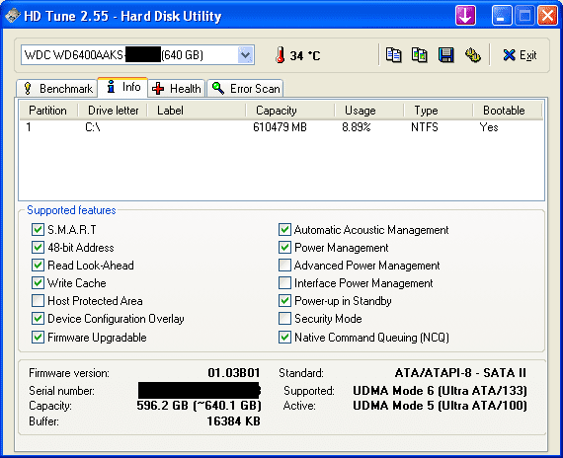Toggle the Read Look-Ahead checkbox

coord(38,266)
